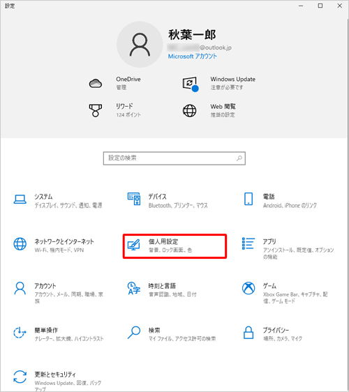The image size is (349, 392).
Task: Select the プライバシー category title
Action: [276, 330]
